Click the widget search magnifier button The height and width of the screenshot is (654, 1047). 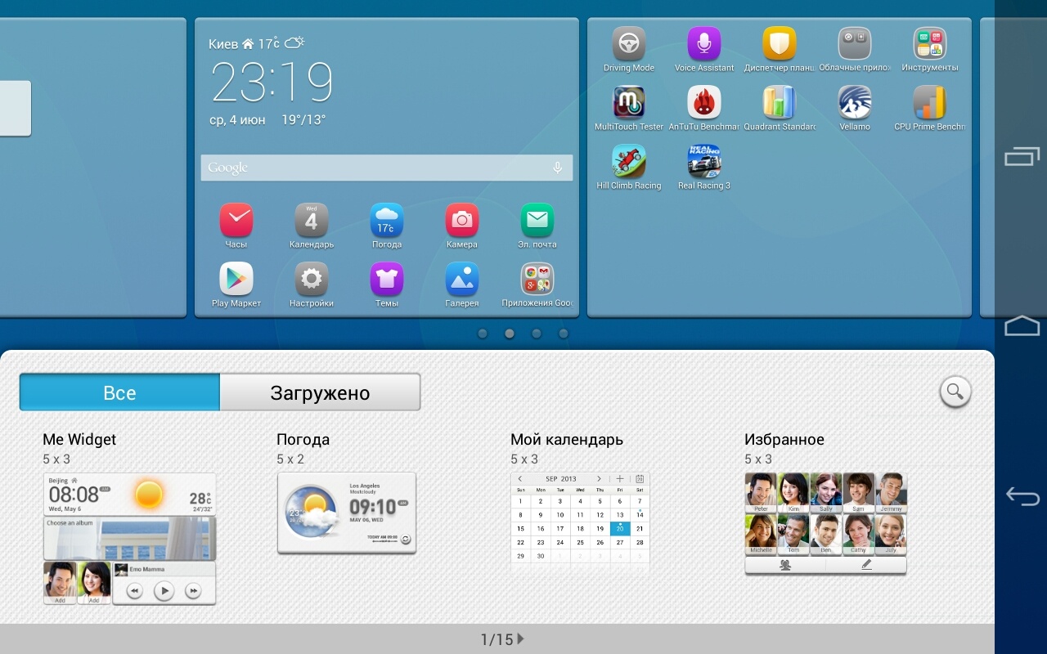click(955, 392)
